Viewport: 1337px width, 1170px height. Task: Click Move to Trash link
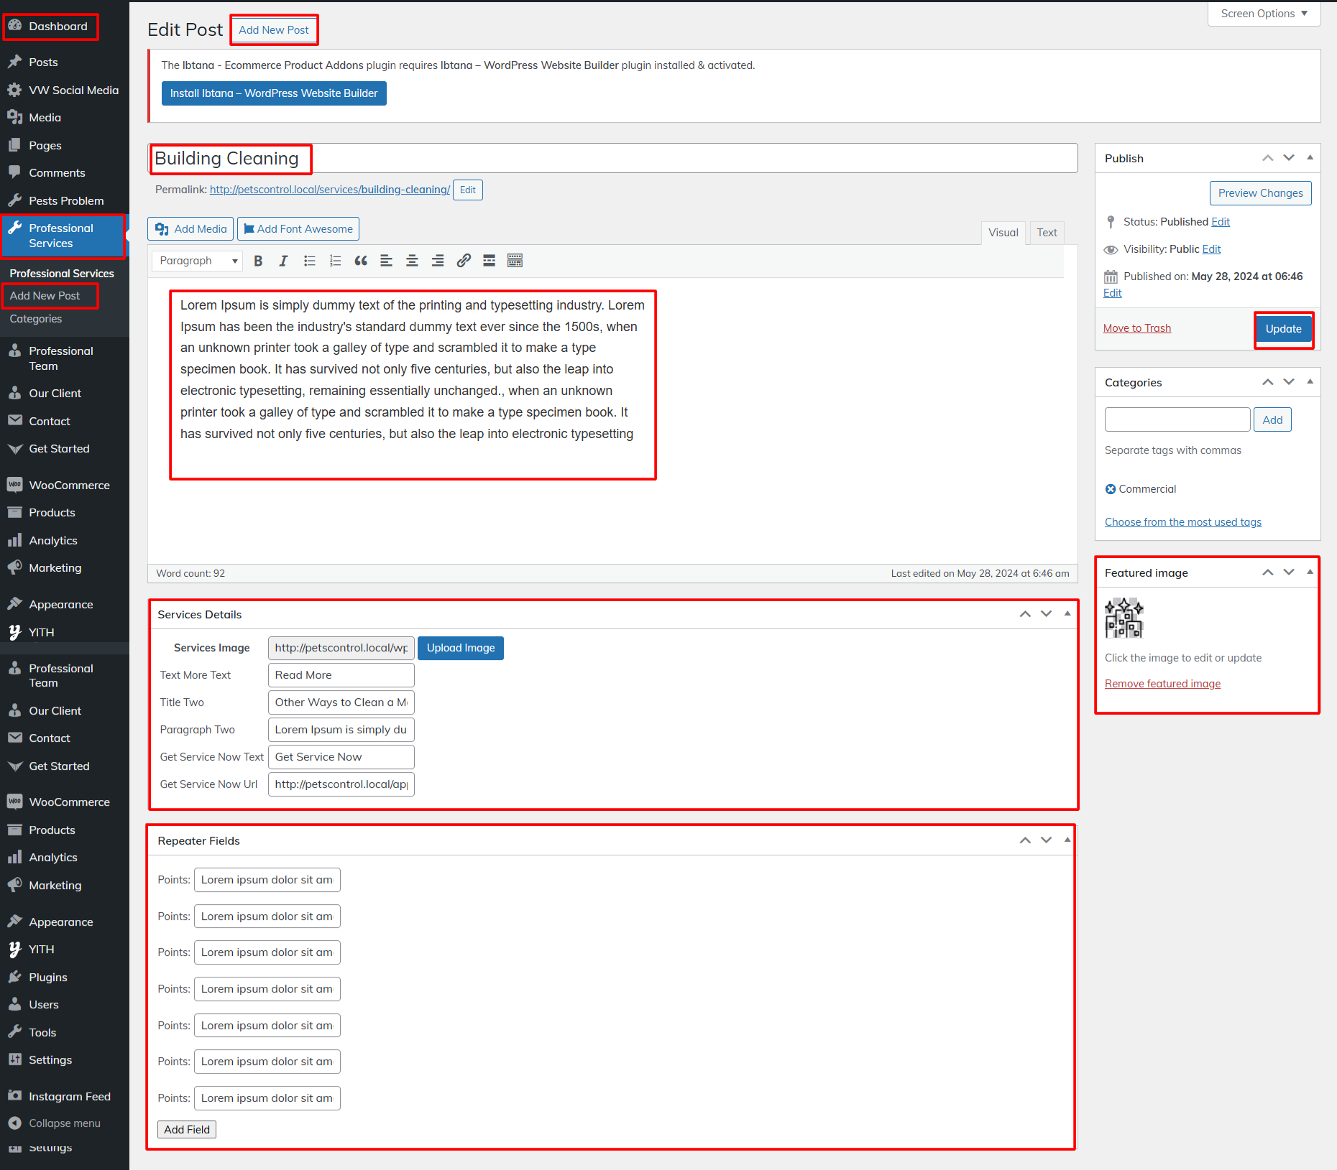coord(1137,328)
